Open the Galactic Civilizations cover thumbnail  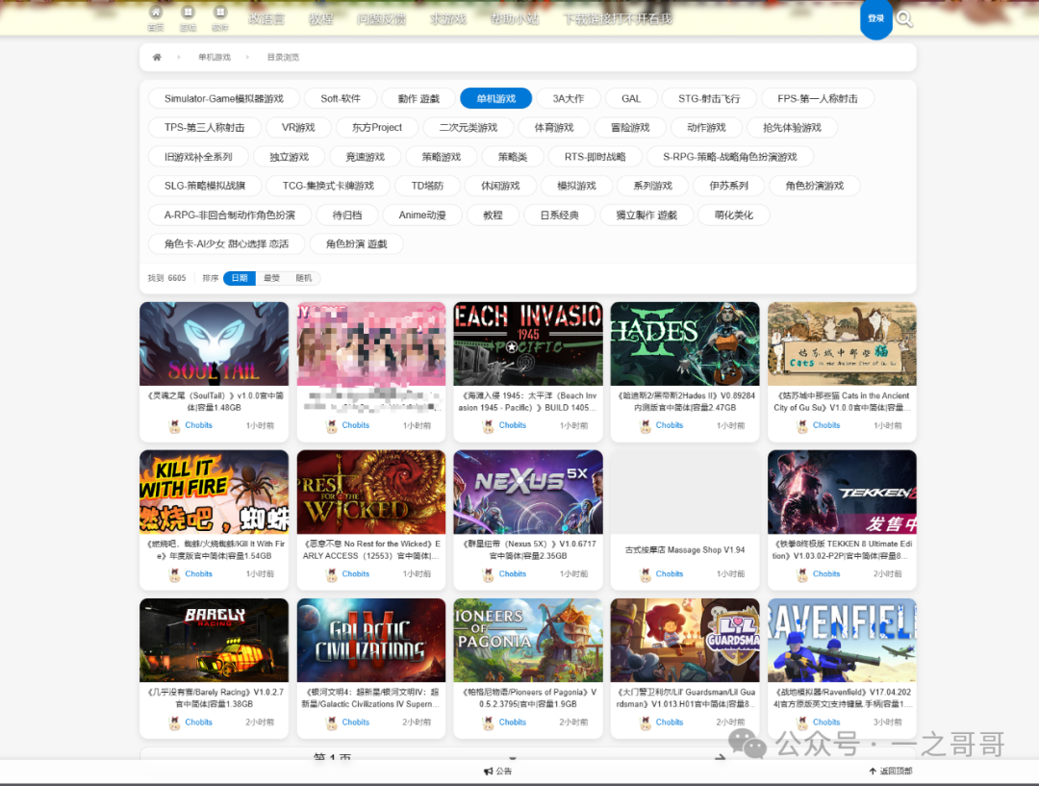click(x=371, y=641)
